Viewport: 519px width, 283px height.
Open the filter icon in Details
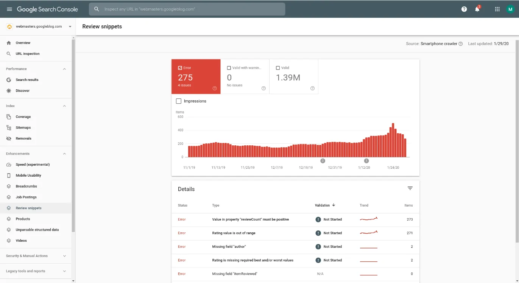(410, 188)
